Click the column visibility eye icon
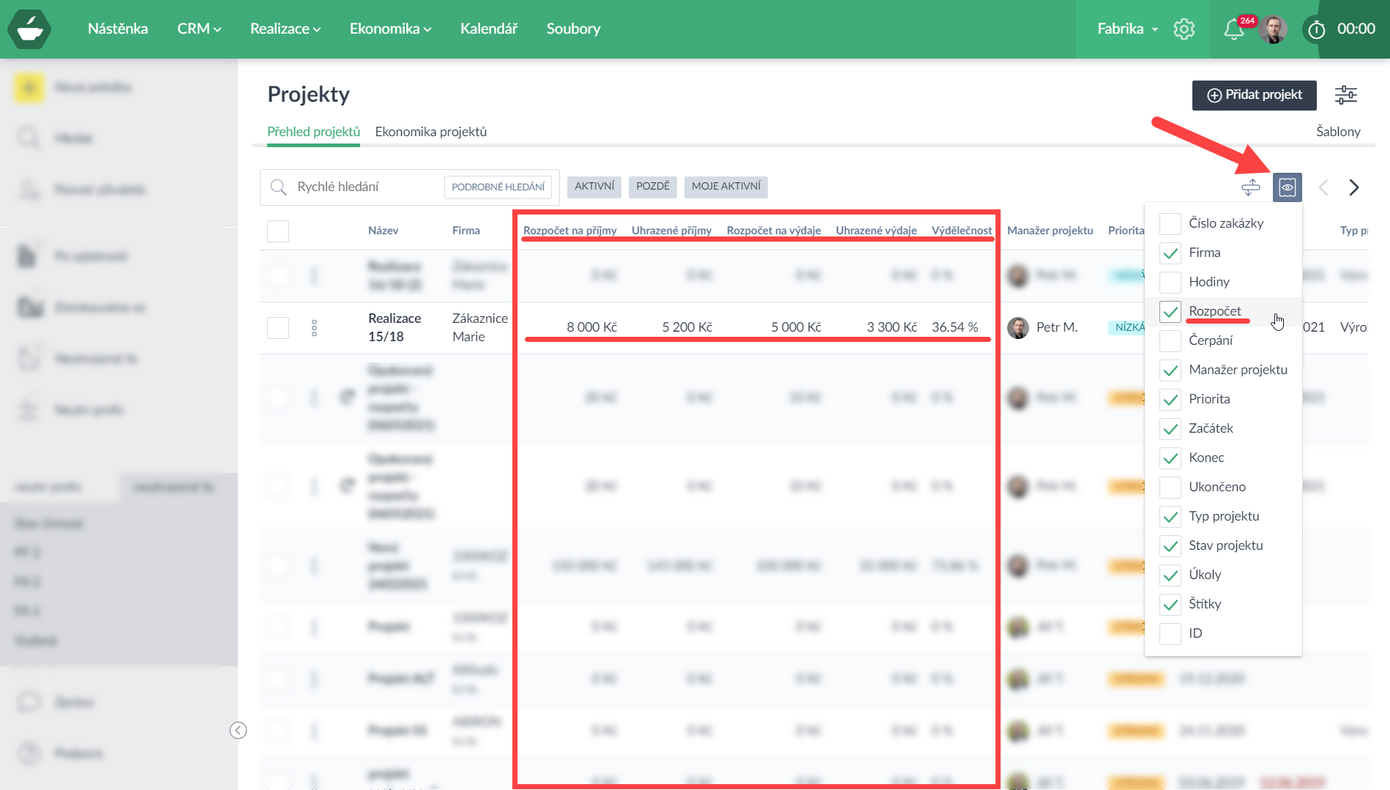Image resolution: width=1390 pixels, height=790 pixels. click(x=1287, y=187)
